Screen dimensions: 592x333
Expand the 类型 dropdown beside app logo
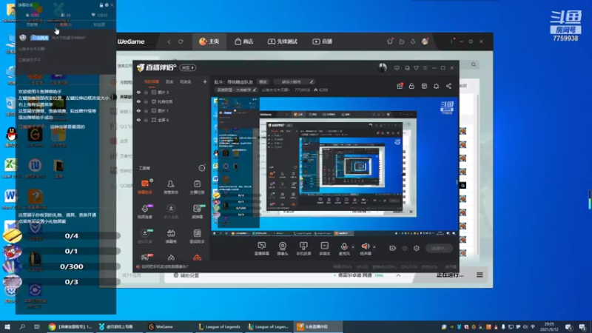click(x=188, y=67)
